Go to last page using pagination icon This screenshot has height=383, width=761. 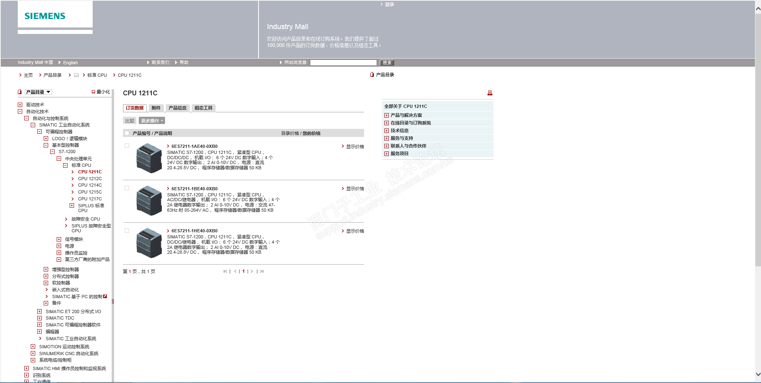(262, 271)
